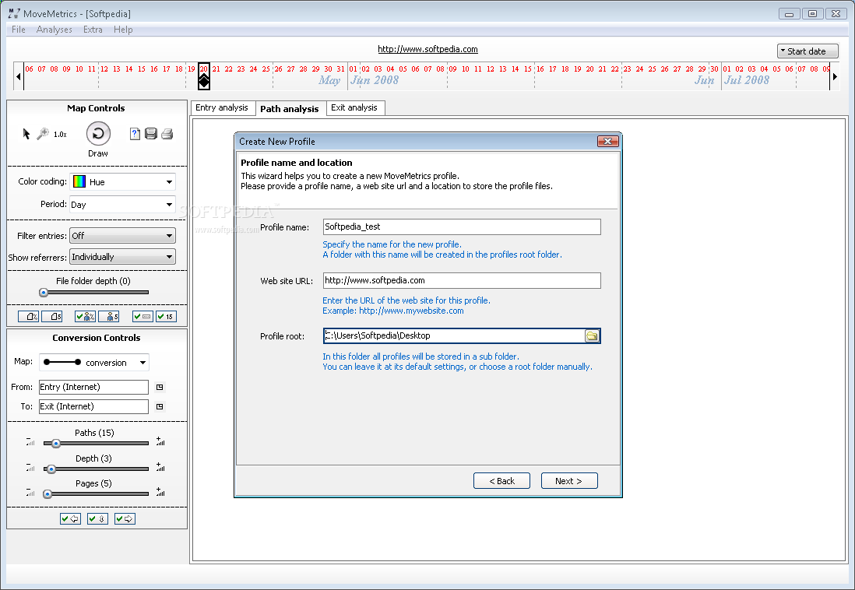Click the From field picker icon
This screenshot has width=855, height=590.
click(160, 387)
